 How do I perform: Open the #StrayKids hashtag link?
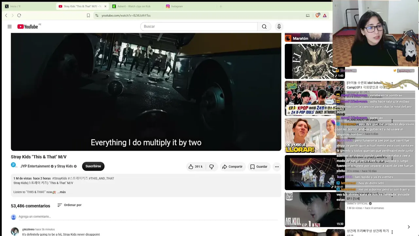click(60, 178)
